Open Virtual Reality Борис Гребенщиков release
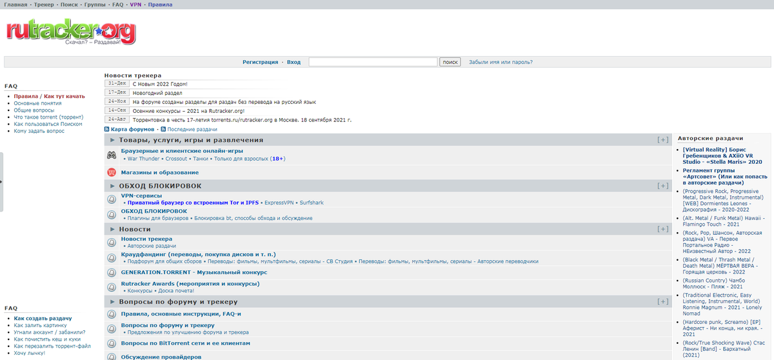The width and height of the screenshot is (774, 360). coord(722,155)
